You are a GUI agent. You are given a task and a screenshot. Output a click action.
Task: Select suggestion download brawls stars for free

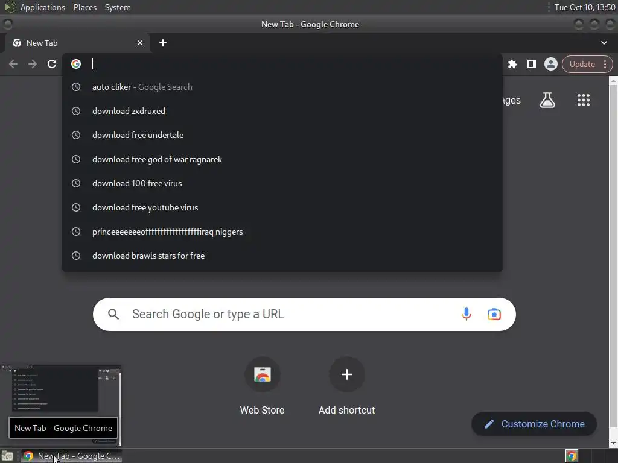point(282,256)
